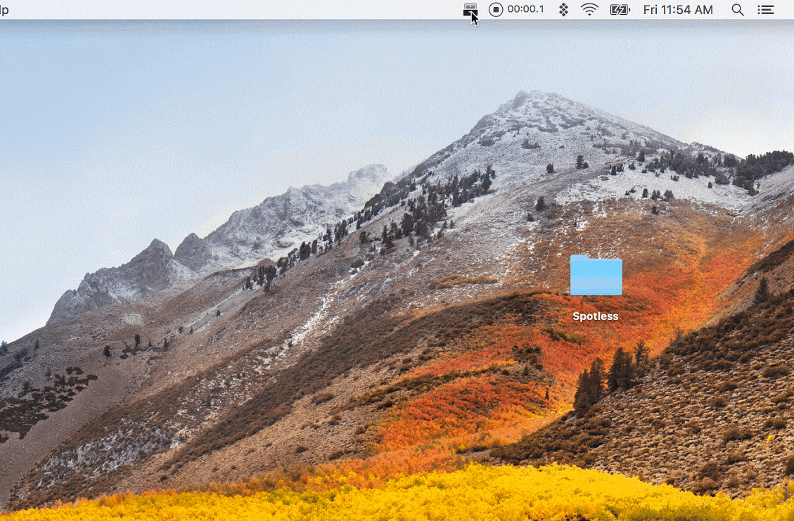Open the Dropbox menu bar icon
This screenshot has width=794, height=521.
click(x=563, y=10)
